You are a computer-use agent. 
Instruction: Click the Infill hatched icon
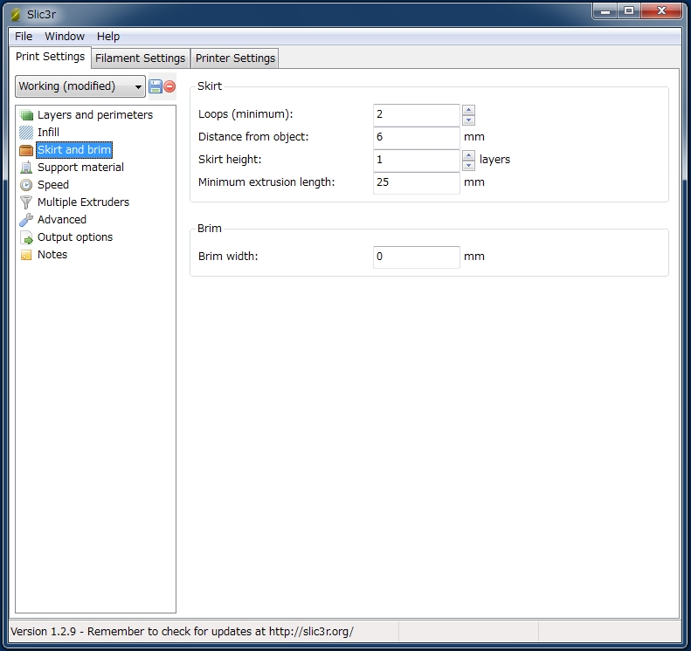[26, 133]
